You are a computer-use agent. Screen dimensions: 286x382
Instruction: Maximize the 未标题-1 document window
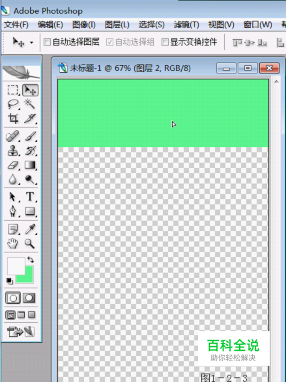(x=248, y=68)
